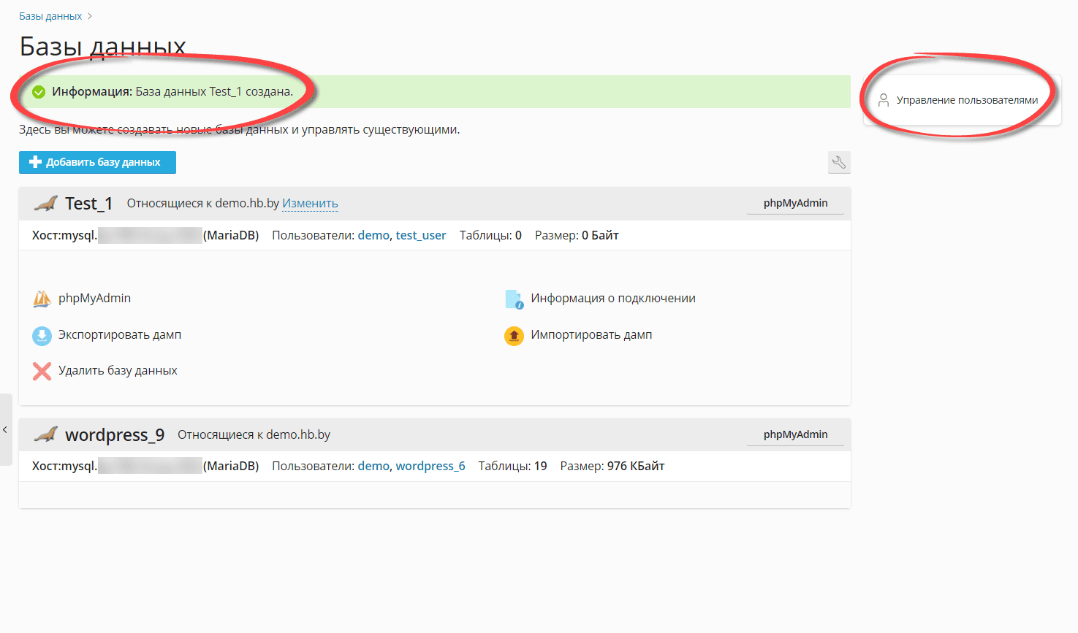Open Управление пользователями in the right panel

[966, 100]
